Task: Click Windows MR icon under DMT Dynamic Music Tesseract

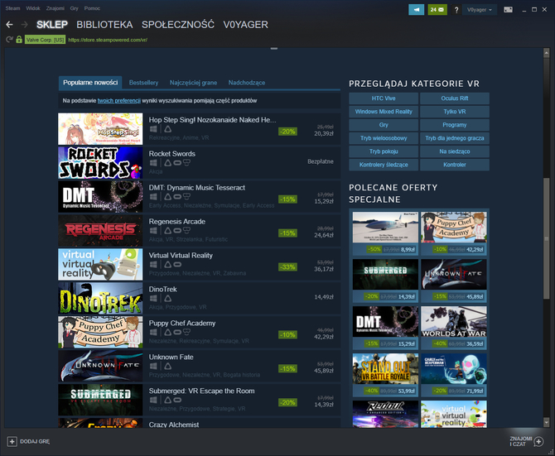Action: (x=186, y=196)
